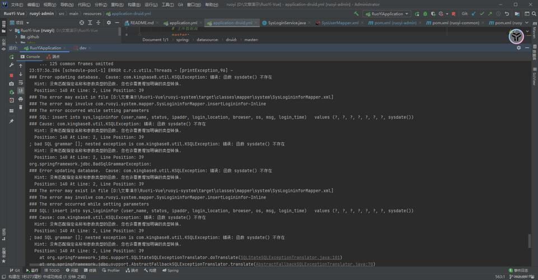Screen dimensions: 538x280
Task: Open the 文件(F) menu
Action: (17, 4)
